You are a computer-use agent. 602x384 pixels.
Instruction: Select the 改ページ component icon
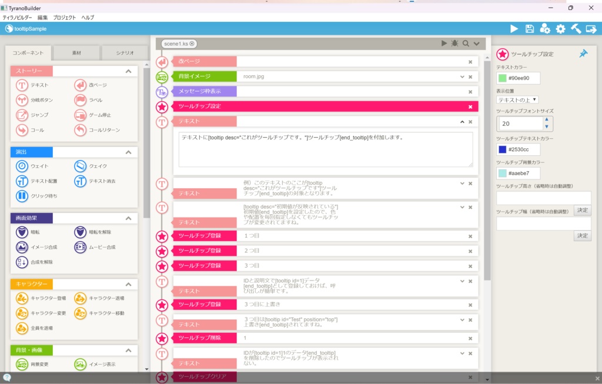click(x=80, y=85)
